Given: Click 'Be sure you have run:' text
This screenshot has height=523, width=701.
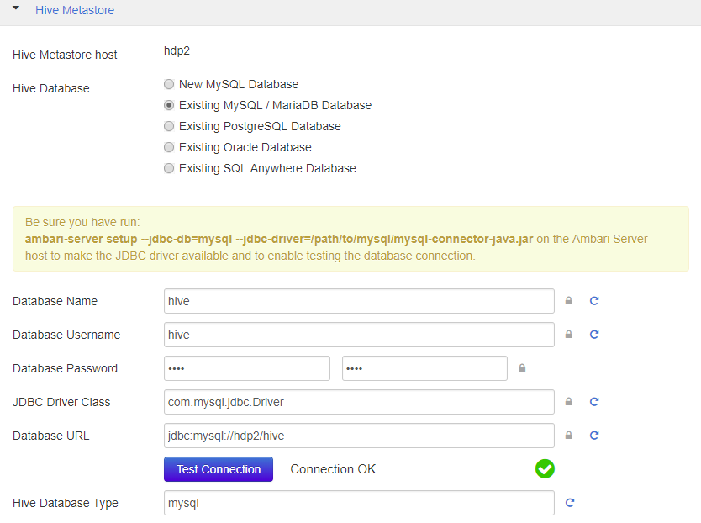Looking at the screenshot, I should pyautogui.click(x=82, y=222).
